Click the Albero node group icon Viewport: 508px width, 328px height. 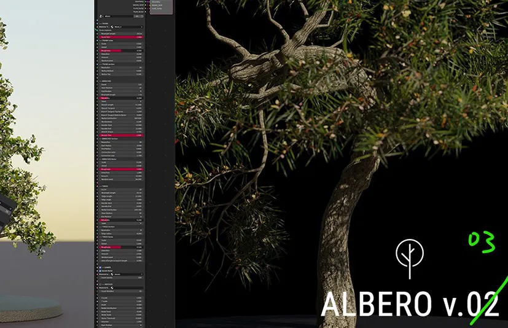pyautogui.click(x=101, y=16)
